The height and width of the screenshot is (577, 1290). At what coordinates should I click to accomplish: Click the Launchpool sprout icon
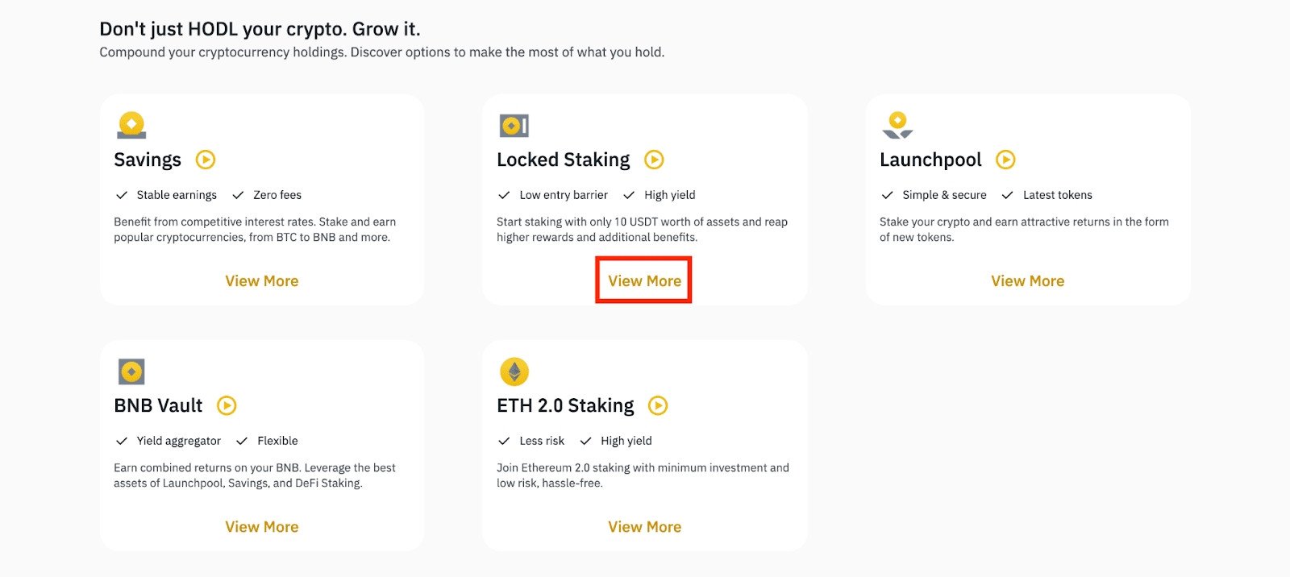[x=897, y=125]
